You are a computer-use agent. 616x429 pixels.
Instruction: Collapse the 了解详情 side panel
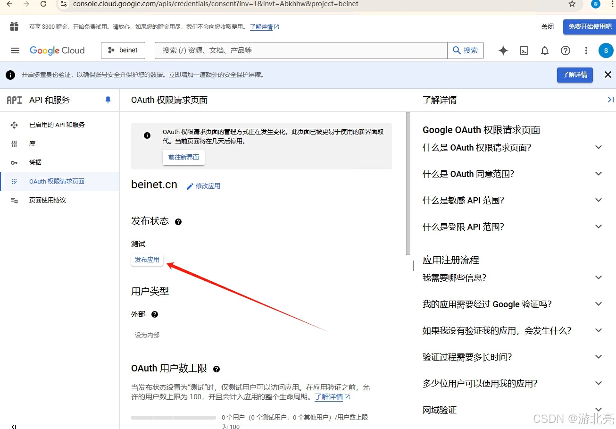coord(610,100)
